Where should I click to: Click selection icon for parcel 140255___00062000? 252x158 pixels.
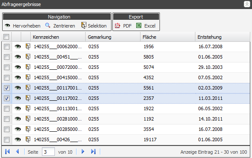28,46
